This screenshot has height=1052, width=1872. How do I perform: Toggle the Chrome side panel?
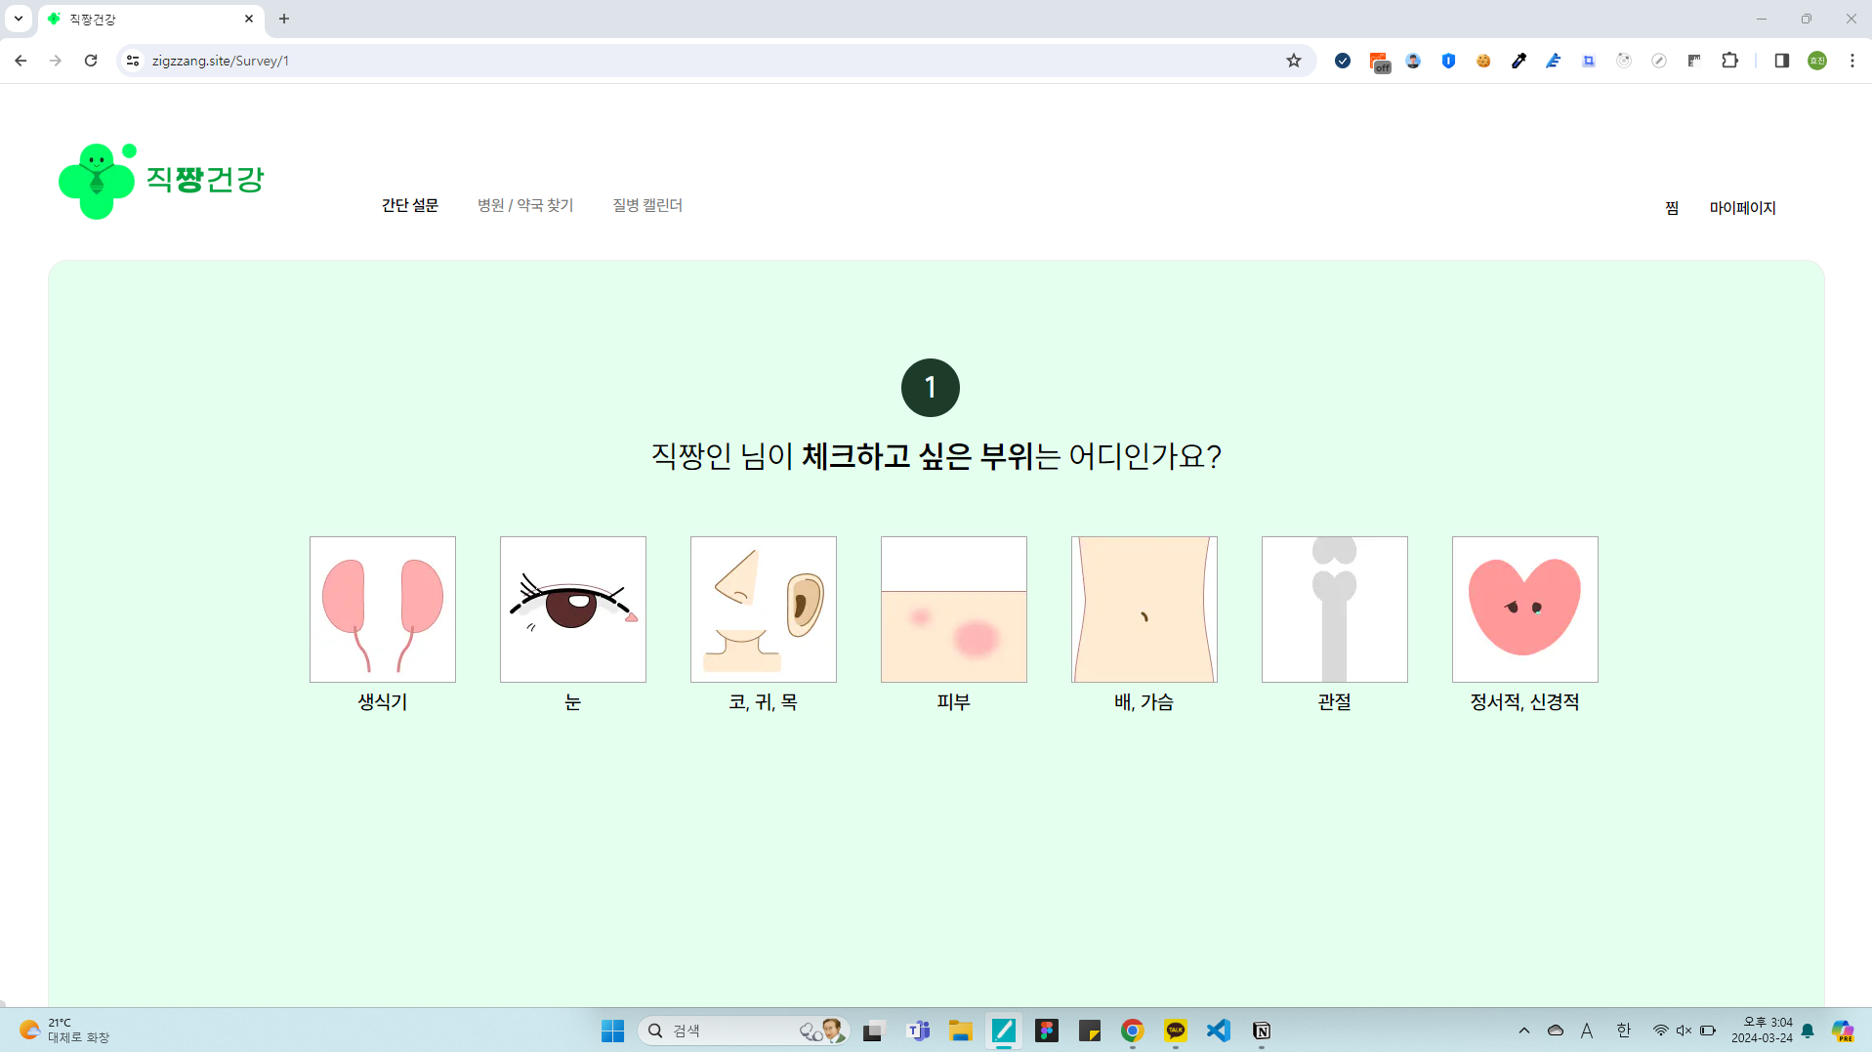1781,61
